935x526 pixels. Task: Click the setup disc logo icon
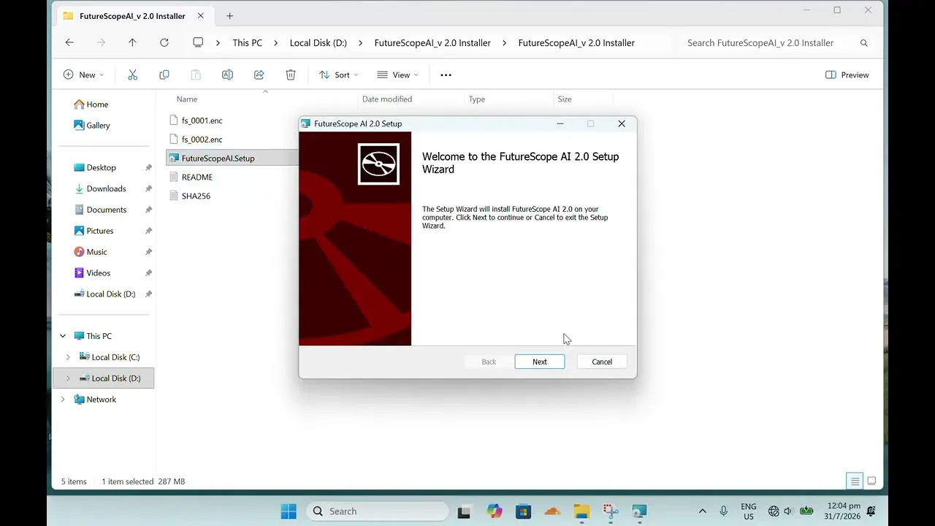pos(378,164)
